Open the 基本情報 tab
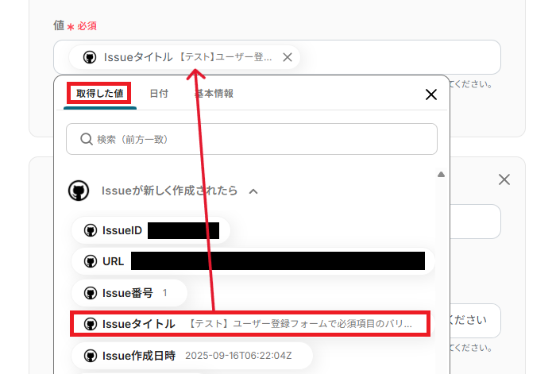The height and width of the screenshot is (374, 552). [x=214, y=94]
